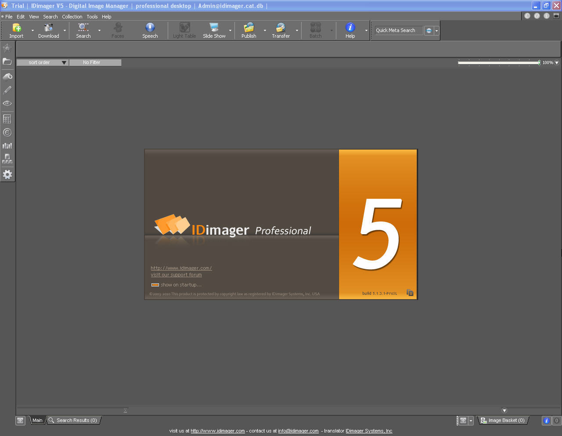Click the round C button at top right

point(527,16)
